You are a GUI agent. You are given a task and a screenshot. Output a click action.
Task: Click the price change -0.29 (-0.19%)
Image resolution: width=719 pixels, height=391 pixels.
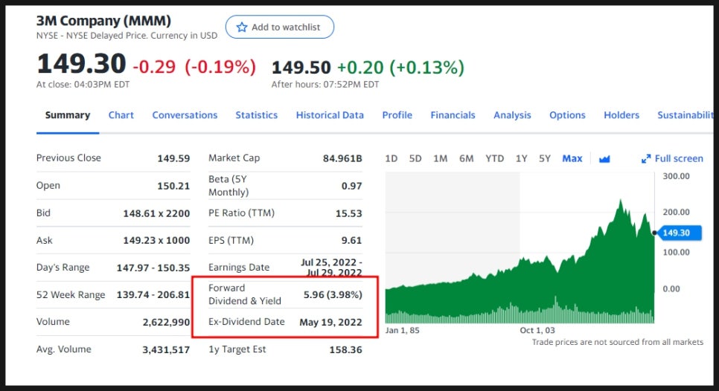194,68
